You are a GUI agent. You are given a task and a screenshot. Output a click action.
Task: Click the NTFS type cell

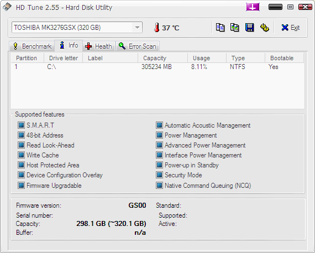(238, 67)
